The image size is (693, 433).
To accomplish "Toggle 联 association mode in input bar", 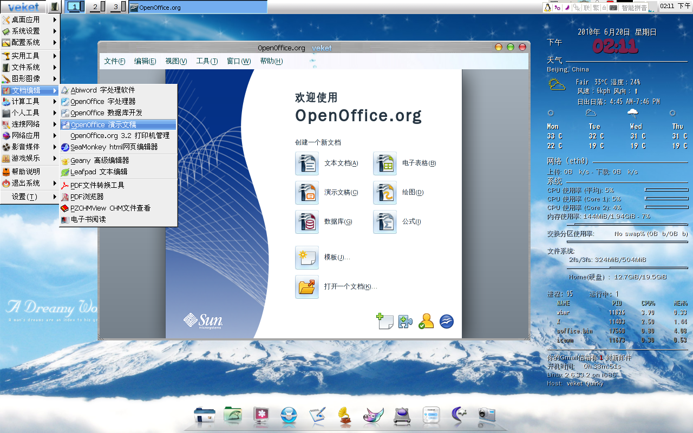I will coord(587,8).
